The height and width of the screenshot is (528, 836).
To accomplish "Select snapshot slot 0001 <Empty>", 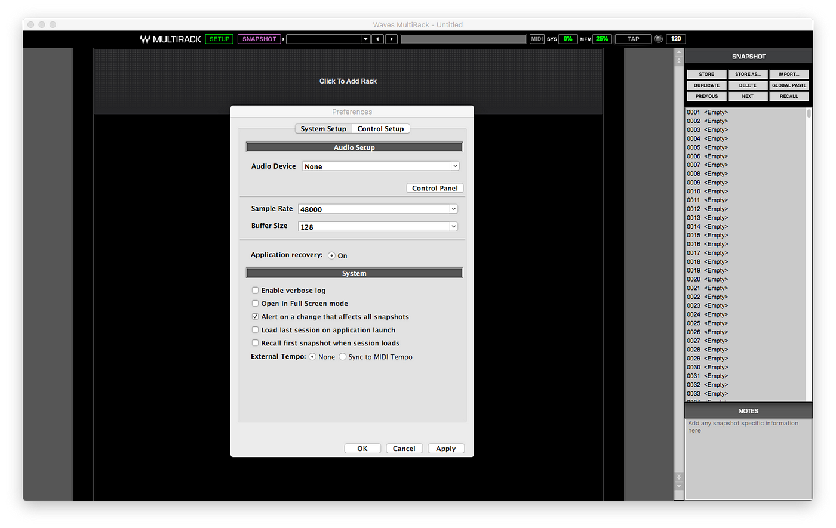I will tap(745, 112).
